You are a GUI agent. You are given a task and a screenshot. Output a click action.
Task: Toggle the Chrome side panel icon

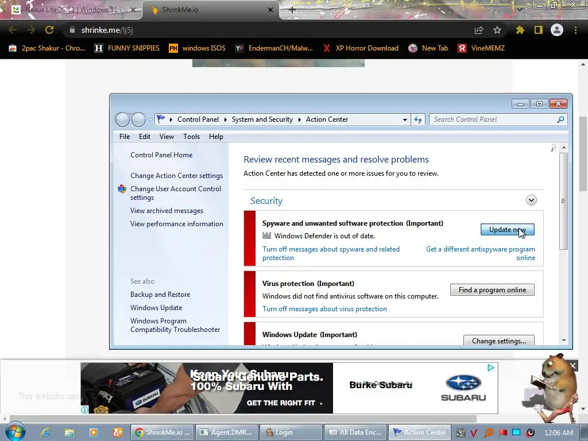[x=539, y=30]
